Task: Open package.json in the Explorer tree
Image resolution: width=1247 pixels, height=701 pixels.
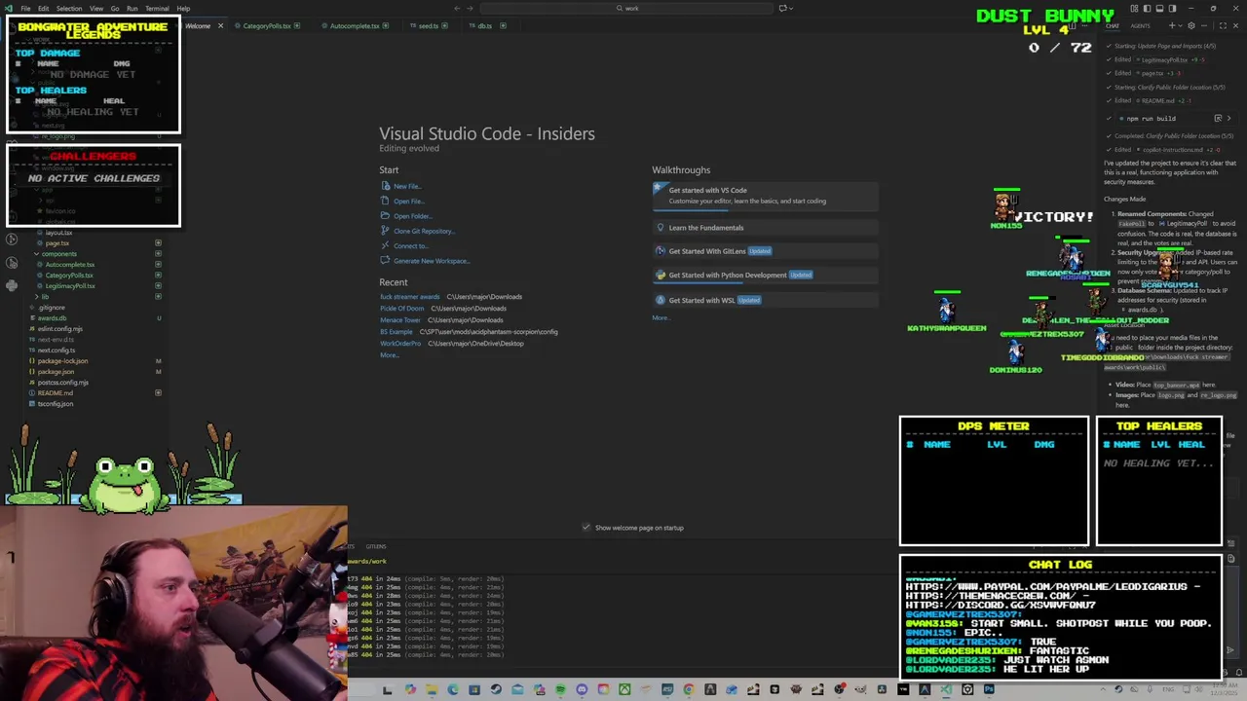Action: click(55, 372)
